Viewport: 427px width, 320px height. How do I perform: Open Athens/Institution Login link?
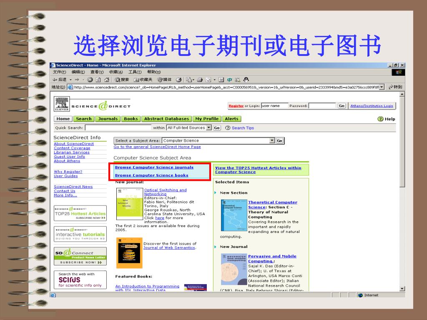coord(372,106)
